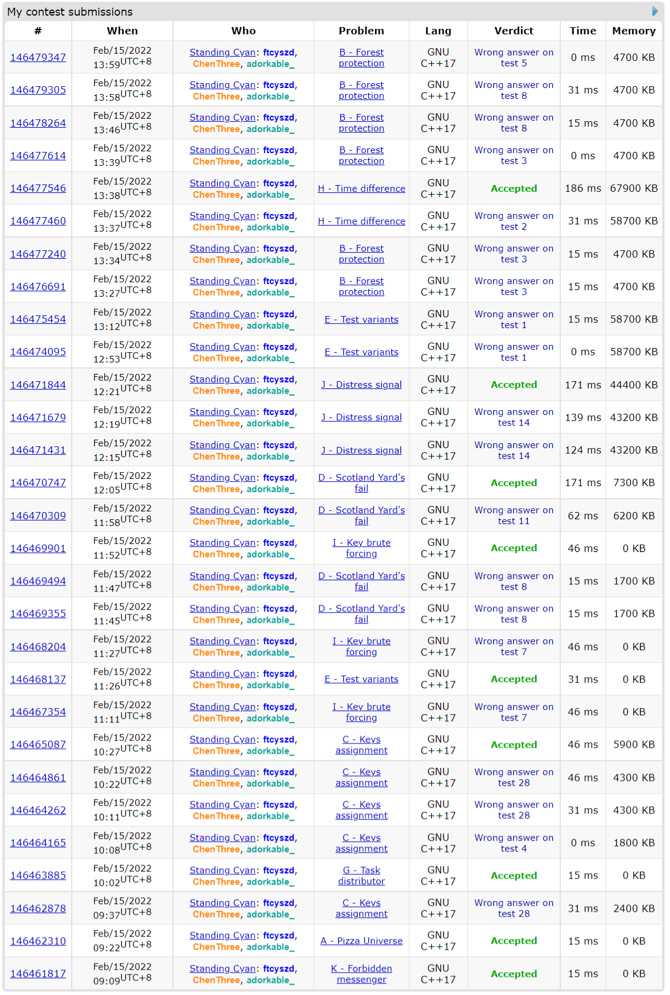This screenshot has height=995, width=670.
Task: Open Standing Cyan team link in first row
Action: click(x=223, y=52)
